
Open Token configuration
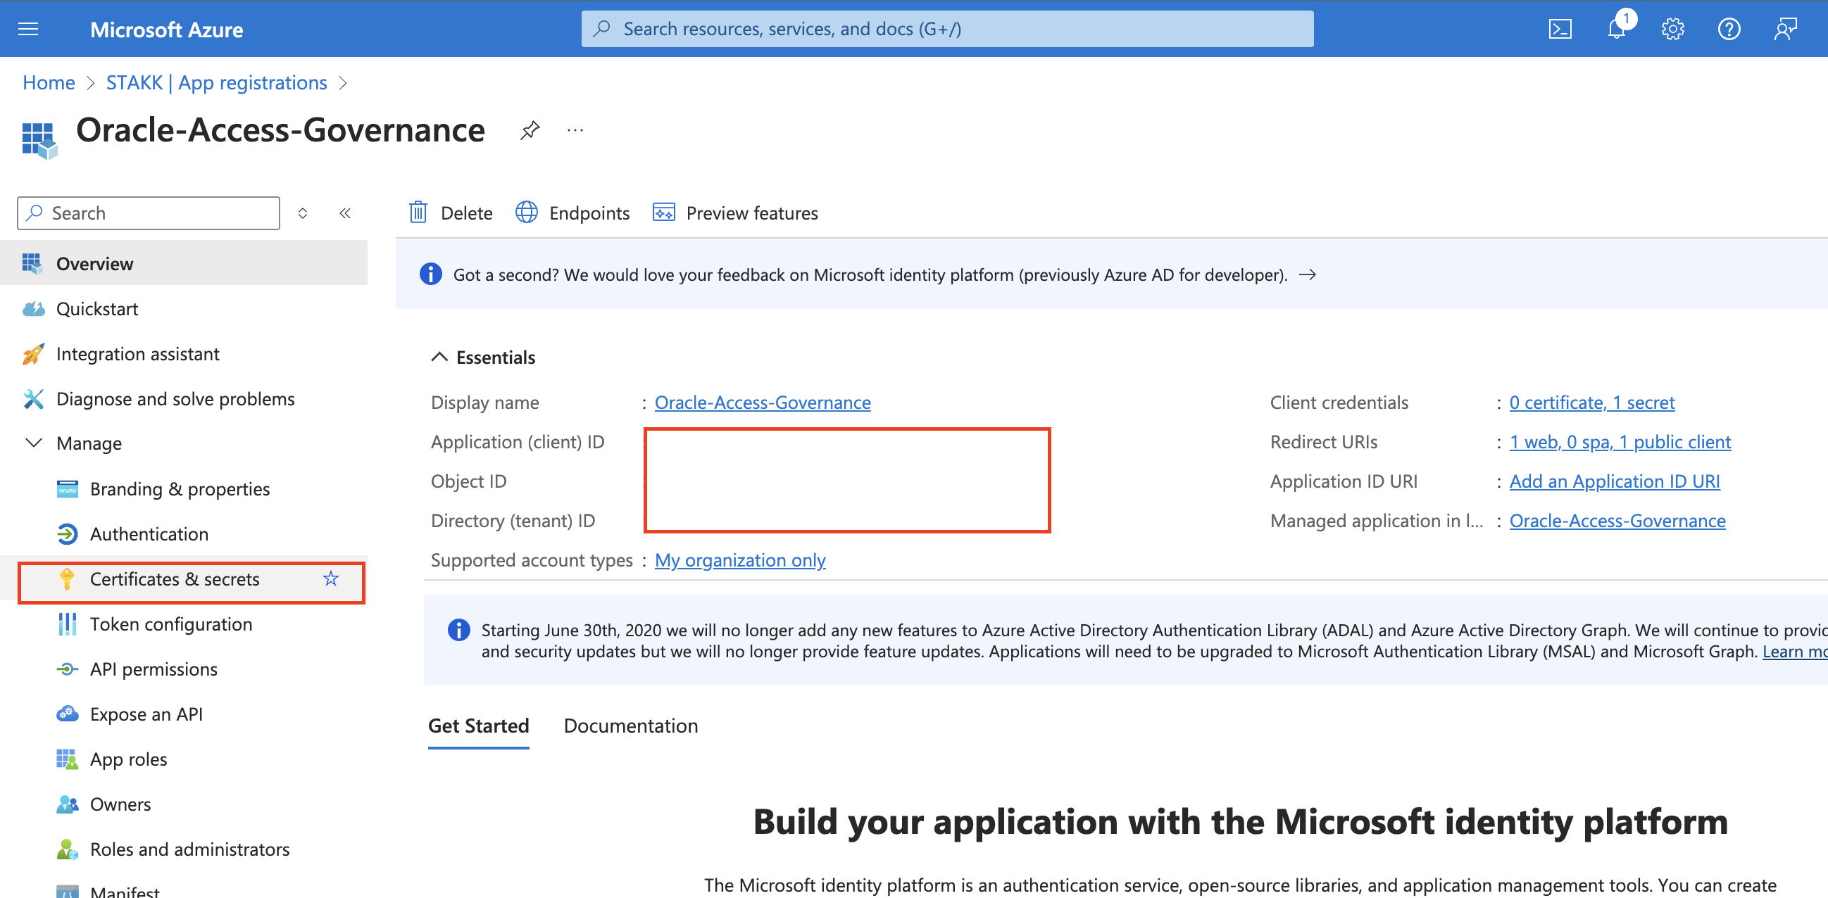pyautogui.click(x=184, y=624)
